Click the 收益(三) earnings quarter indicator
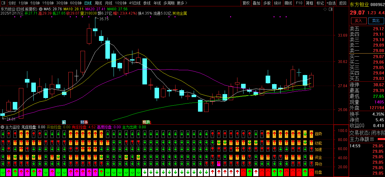The image size is (385, 177). [x=357, y=126]
